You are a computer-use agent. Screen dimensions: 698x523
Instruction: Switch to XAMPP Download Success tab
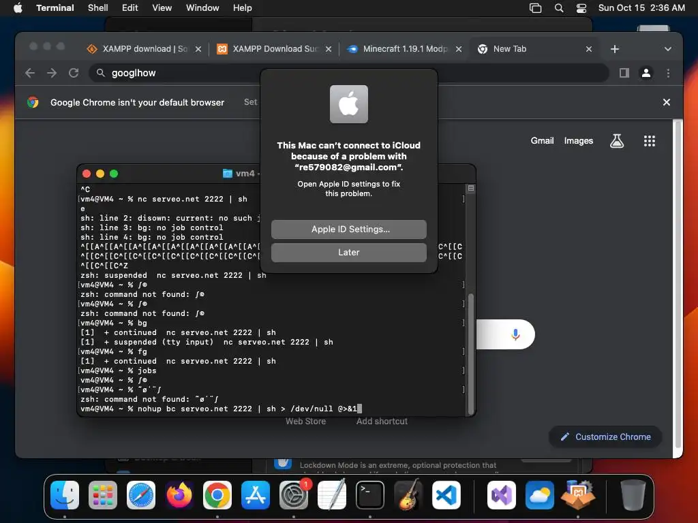pyautogui.click(x=274, y=49)
